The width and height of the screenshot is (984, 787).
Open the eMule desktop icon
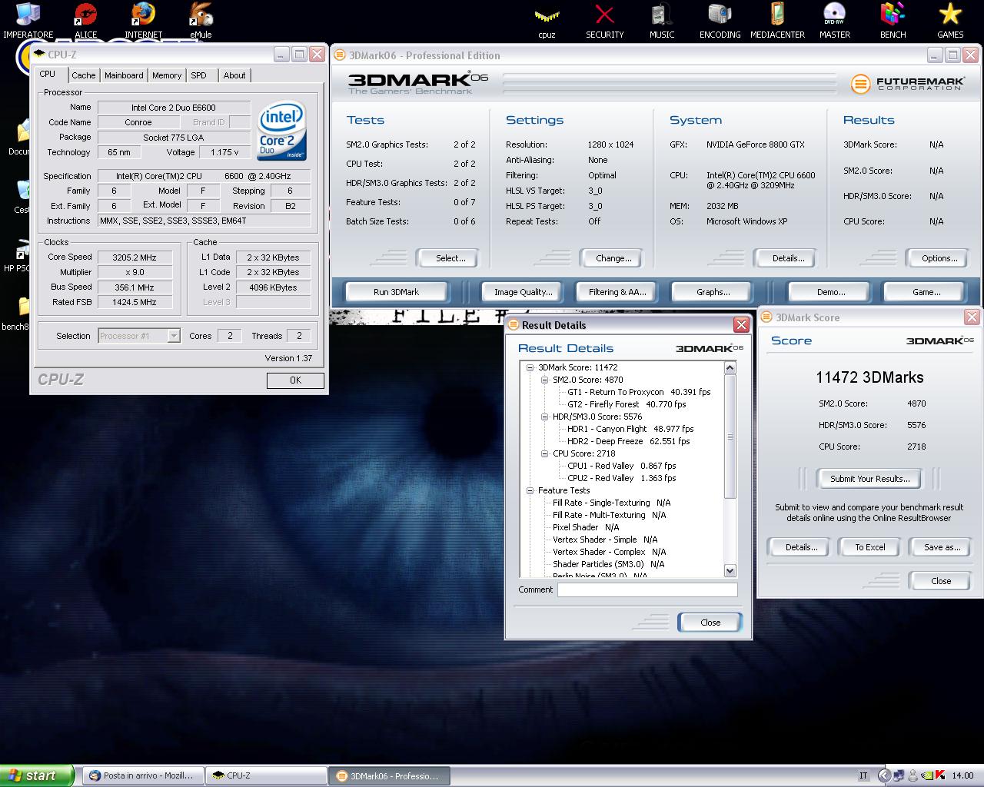coord(201,19)
